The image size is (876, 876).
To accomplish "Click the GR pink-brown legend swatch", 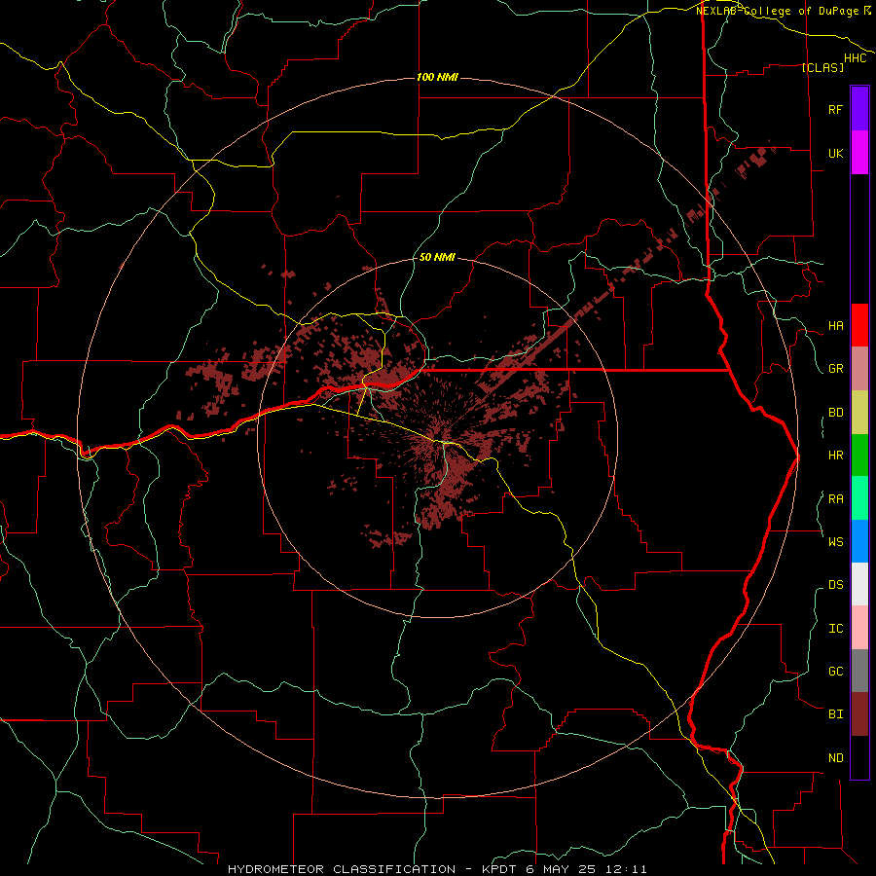I will tap(859, 369).
